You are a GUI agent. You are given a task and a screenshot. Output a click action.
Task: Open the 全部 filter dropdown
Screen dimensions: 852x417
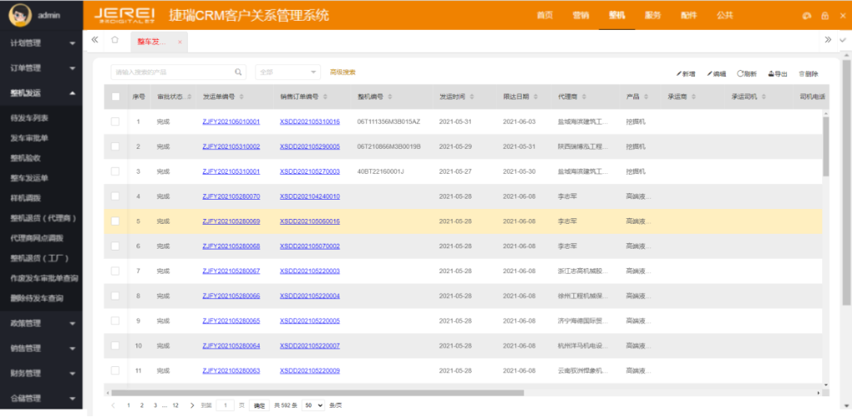coord(288,72)
